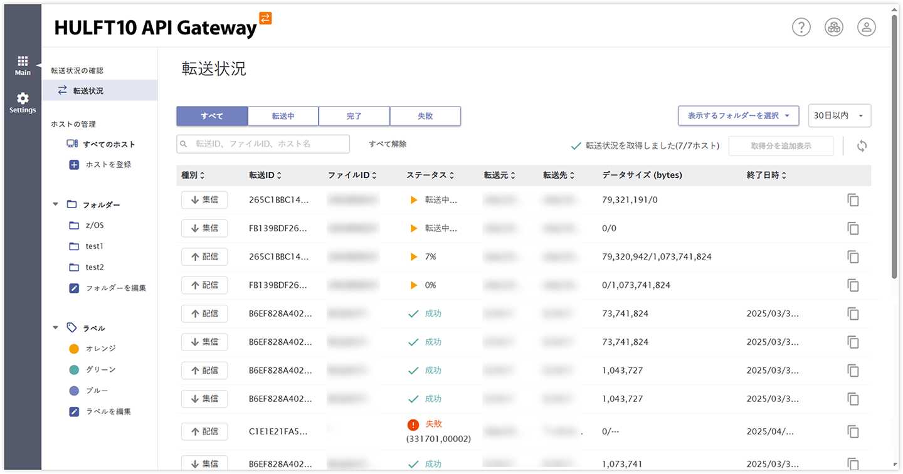Open the 表示するフォルダーを選択 dropdown
The width and height of the screenshot is (903, 474).
pyautogui.click(x=738, y=115)
